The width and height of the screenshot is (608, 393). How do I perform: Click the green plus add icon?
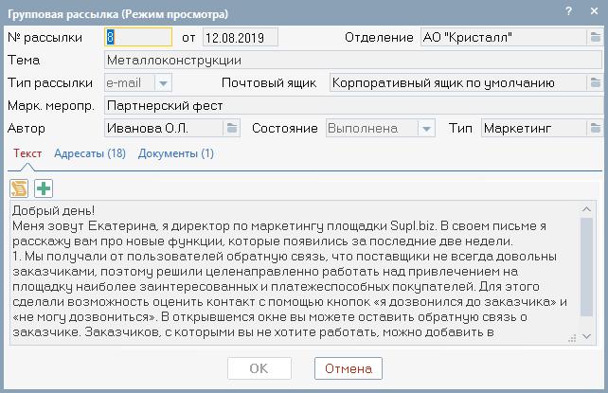(44, 188)
